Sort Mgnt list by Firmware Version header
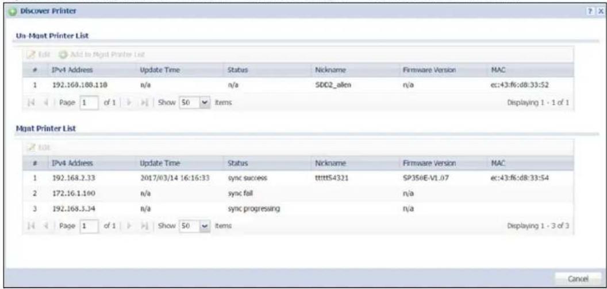The height and width of the screenshot is (289, 607). 443,163
